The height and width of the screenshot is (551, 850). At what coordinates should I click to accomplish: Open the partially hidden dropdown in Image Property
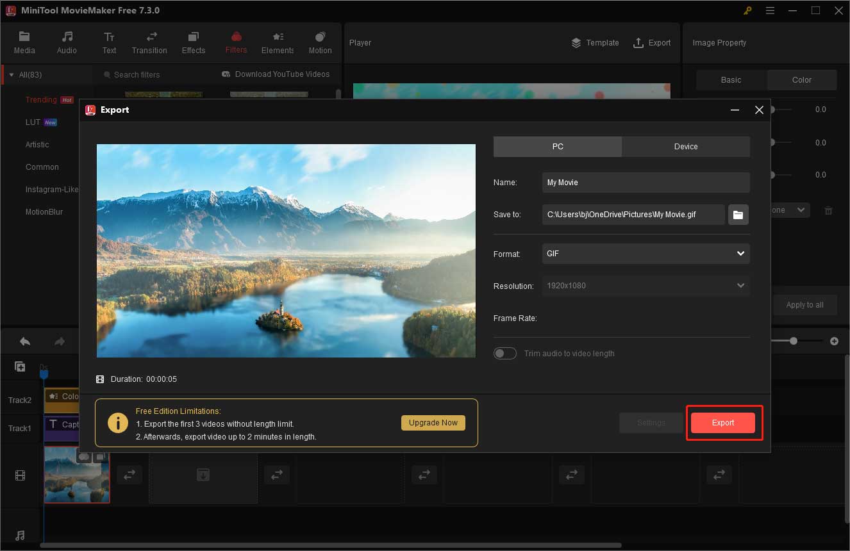[x=790, y=210]
